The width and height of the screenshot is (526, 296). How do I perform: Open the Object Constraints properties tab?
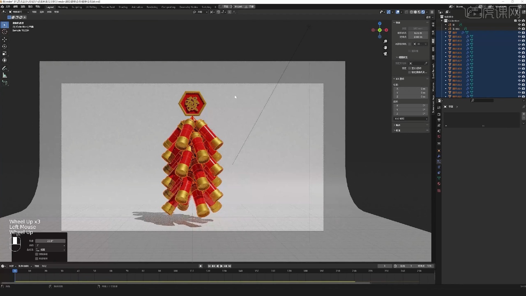pyautogui.click(x=439, y=173)
